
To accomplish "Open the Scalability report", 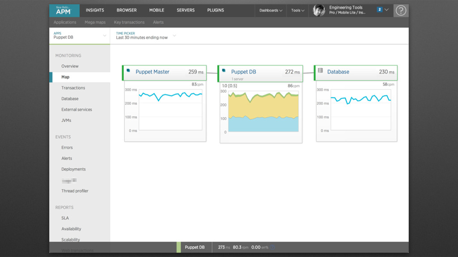I will (x=71, y=240).
